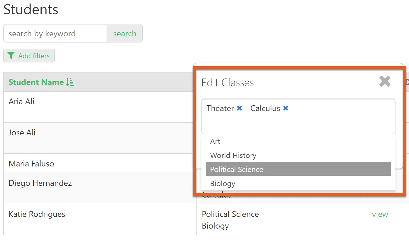Screen dimensions: 409x245
Task: Click the funnel icon in Add filters
Action: point(11,56)
